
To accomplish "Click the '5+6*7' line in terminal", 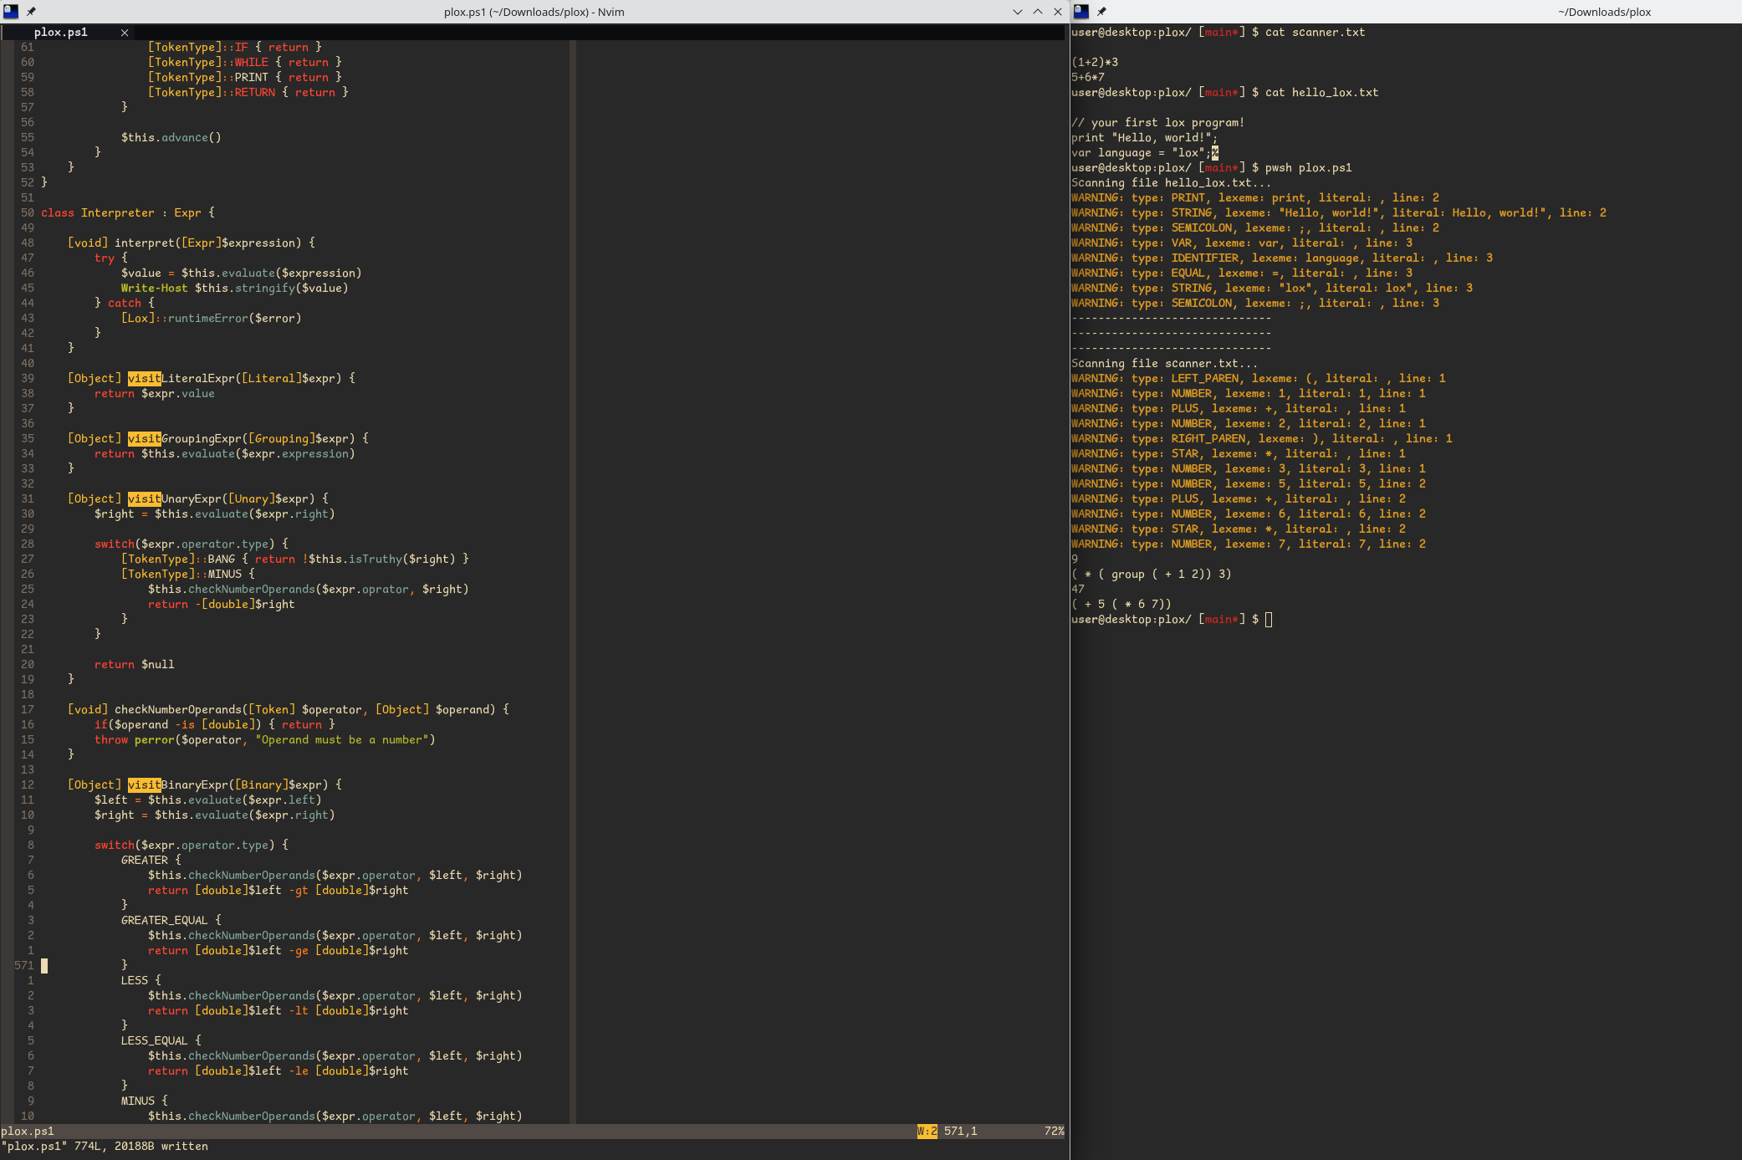I will click(x=1088, y=78).
